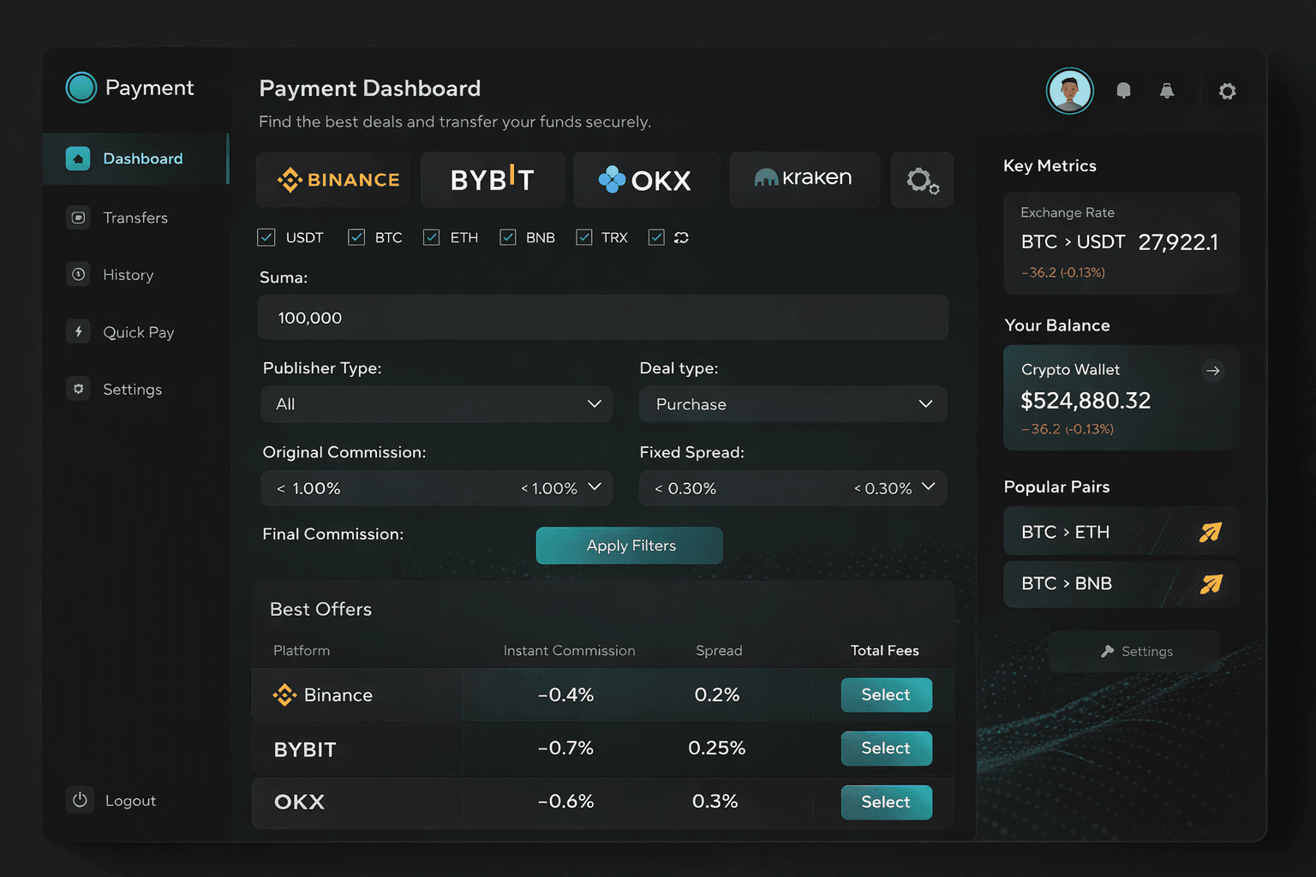Click the Transfers sidebar icon
1316x877 pixels.
(x=78, y=218)
